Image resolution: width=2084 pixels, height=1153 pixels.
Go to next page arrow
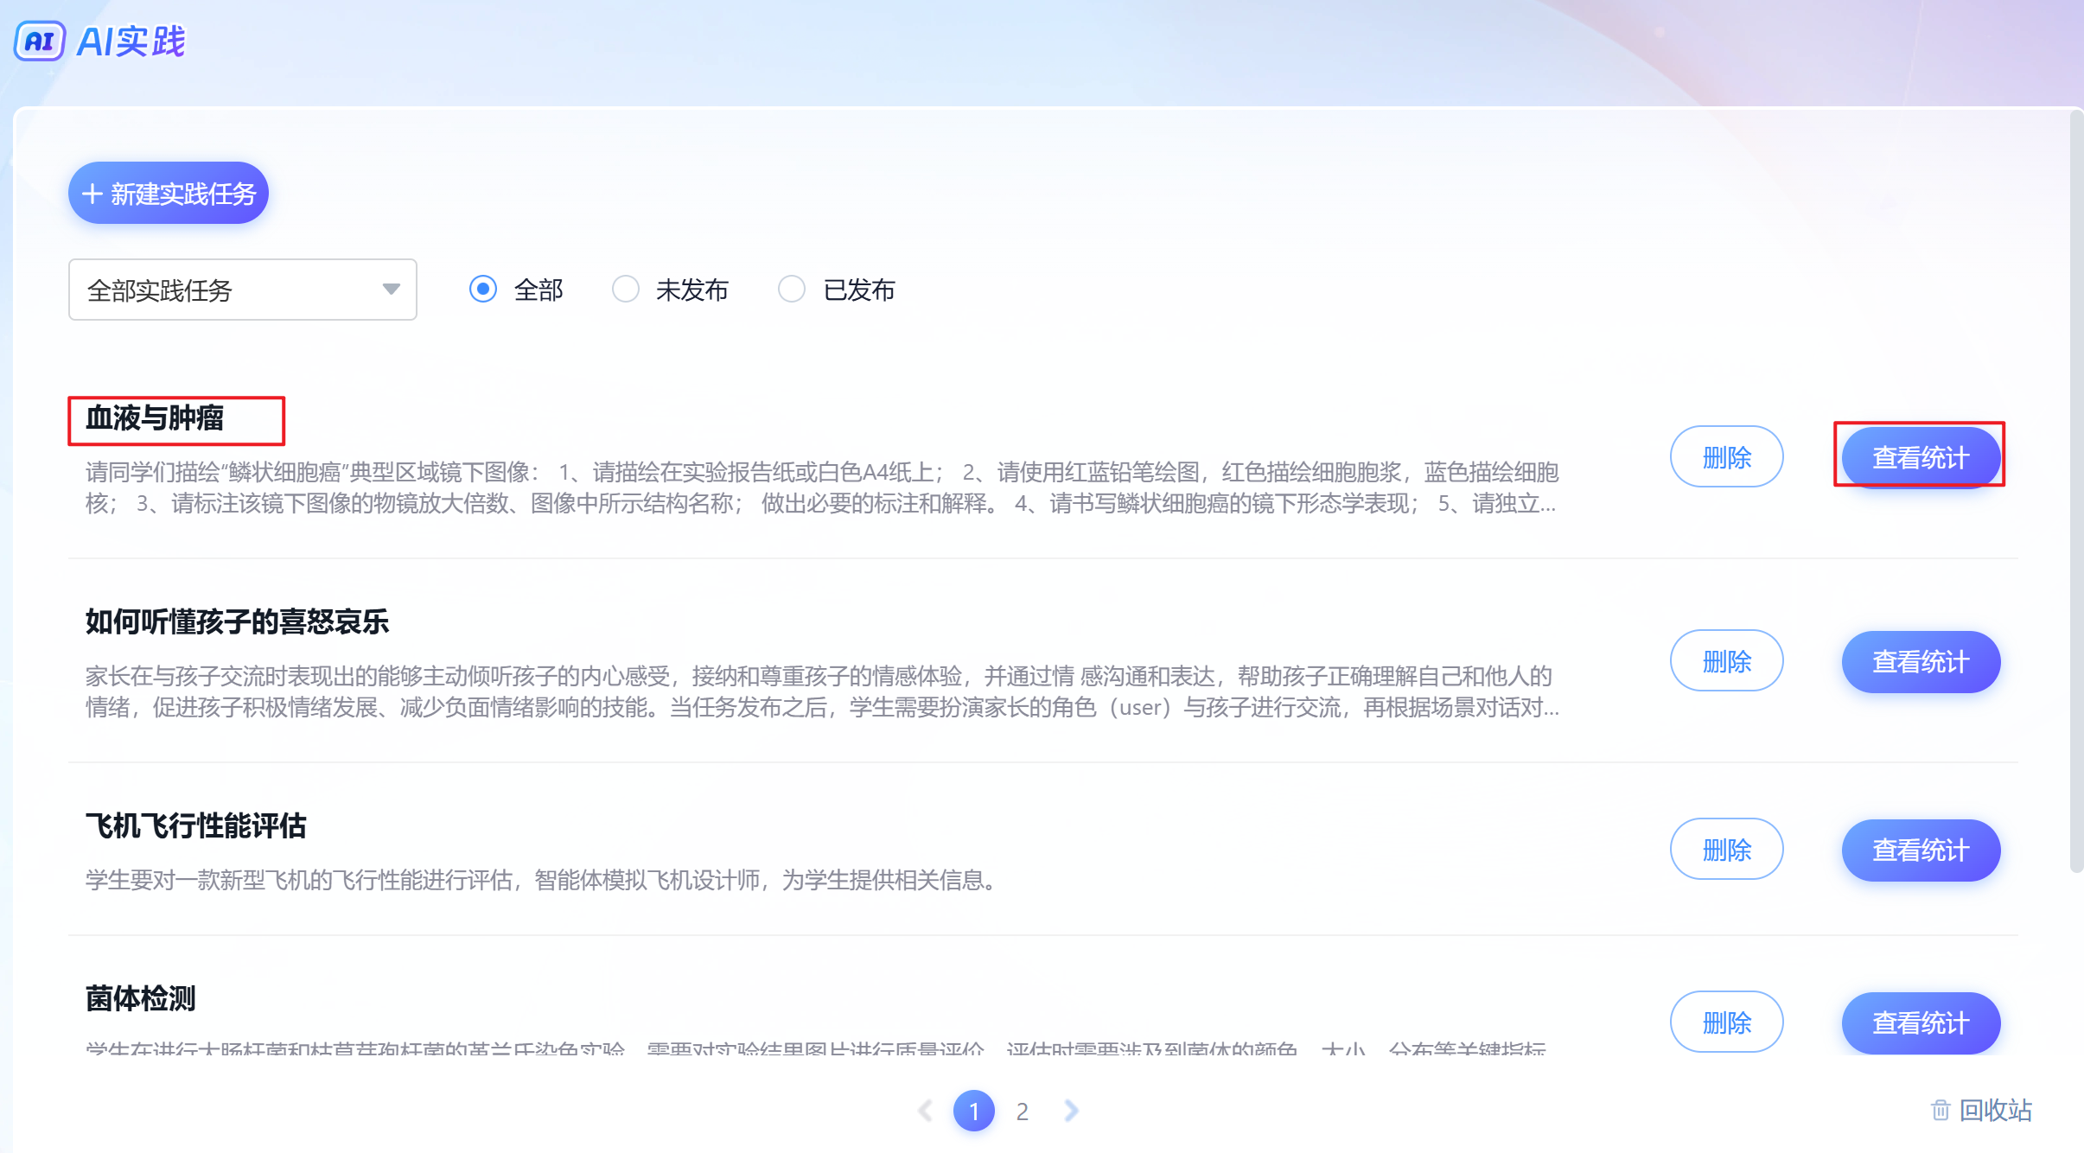tap(1071, 1111)
